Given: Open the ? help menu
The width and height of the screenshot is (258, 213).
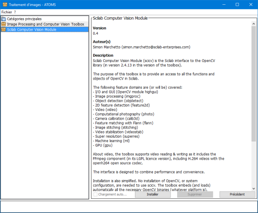Looking at the screenshot, I should coord(15,12).
